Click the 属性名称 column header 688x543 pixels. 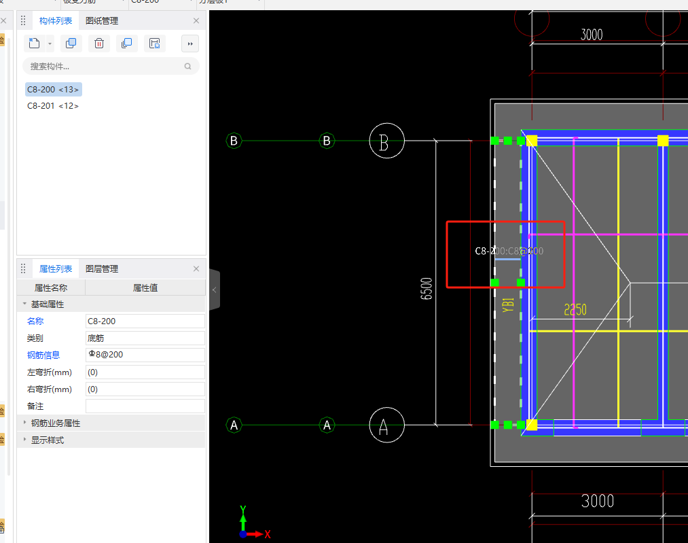(x=51, y=287)
